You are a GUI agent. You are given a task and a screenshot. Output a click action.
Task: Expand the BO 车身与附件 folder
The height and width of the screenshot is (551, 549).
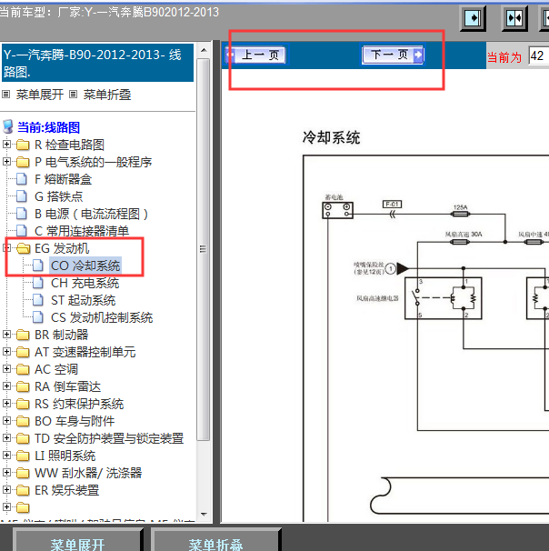point(6,420)
